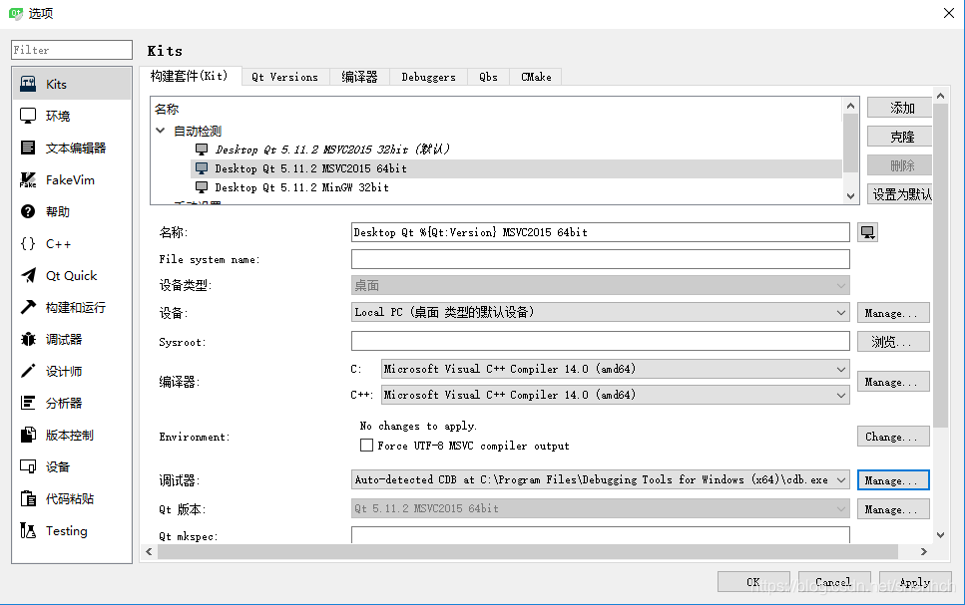Click the Change button for Environment
Image resolution: width=965 pixels, height=605 pixels.
pyautogui.click(x=893, y=437)
